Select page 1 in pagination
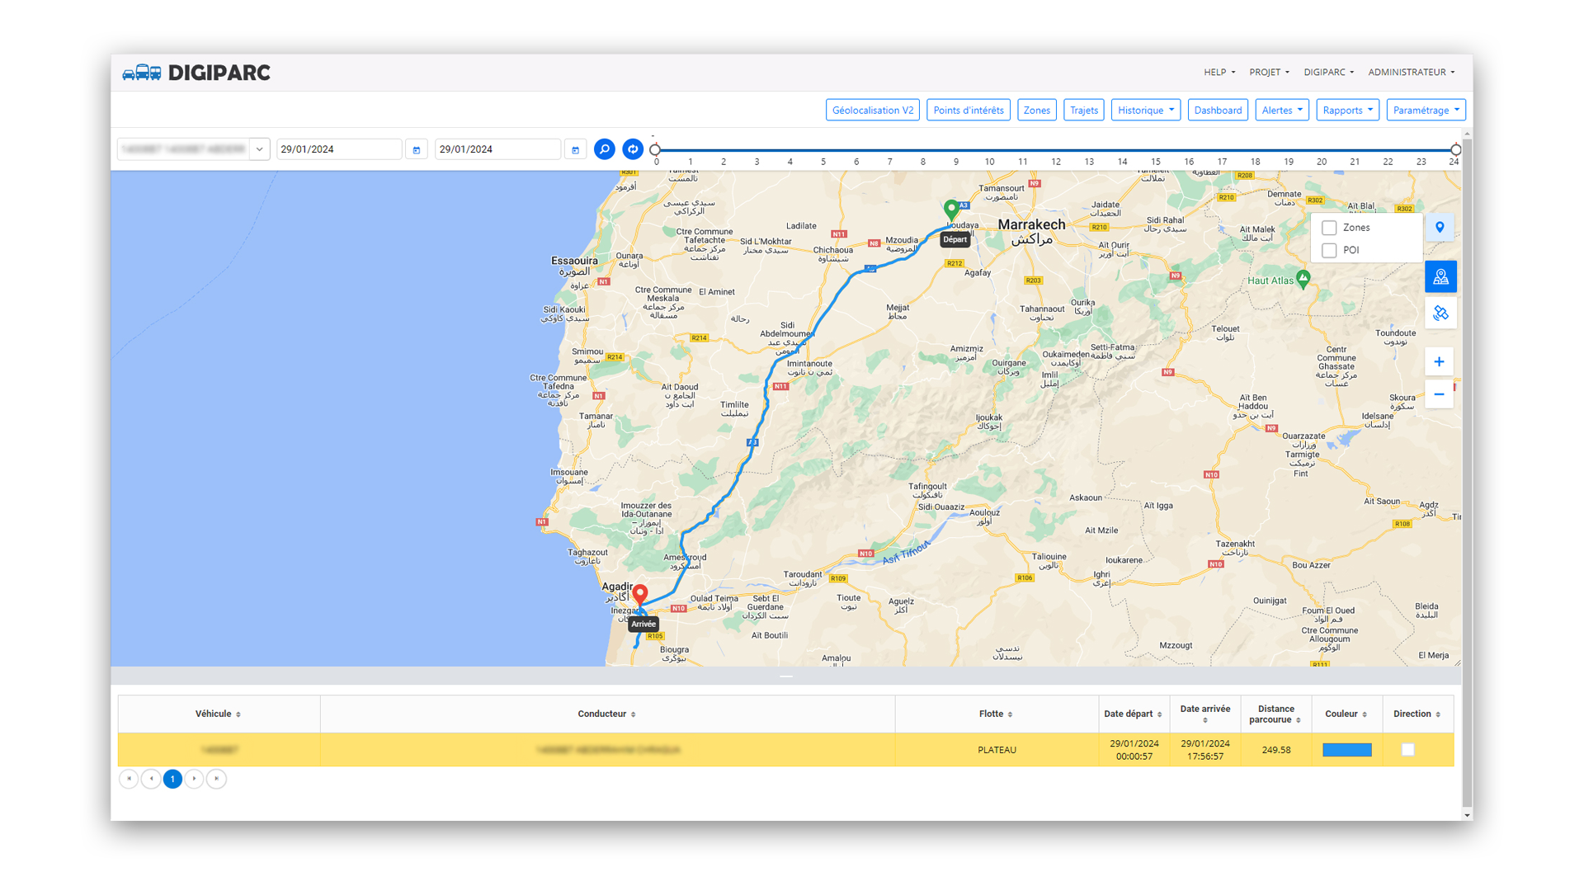 172,779
